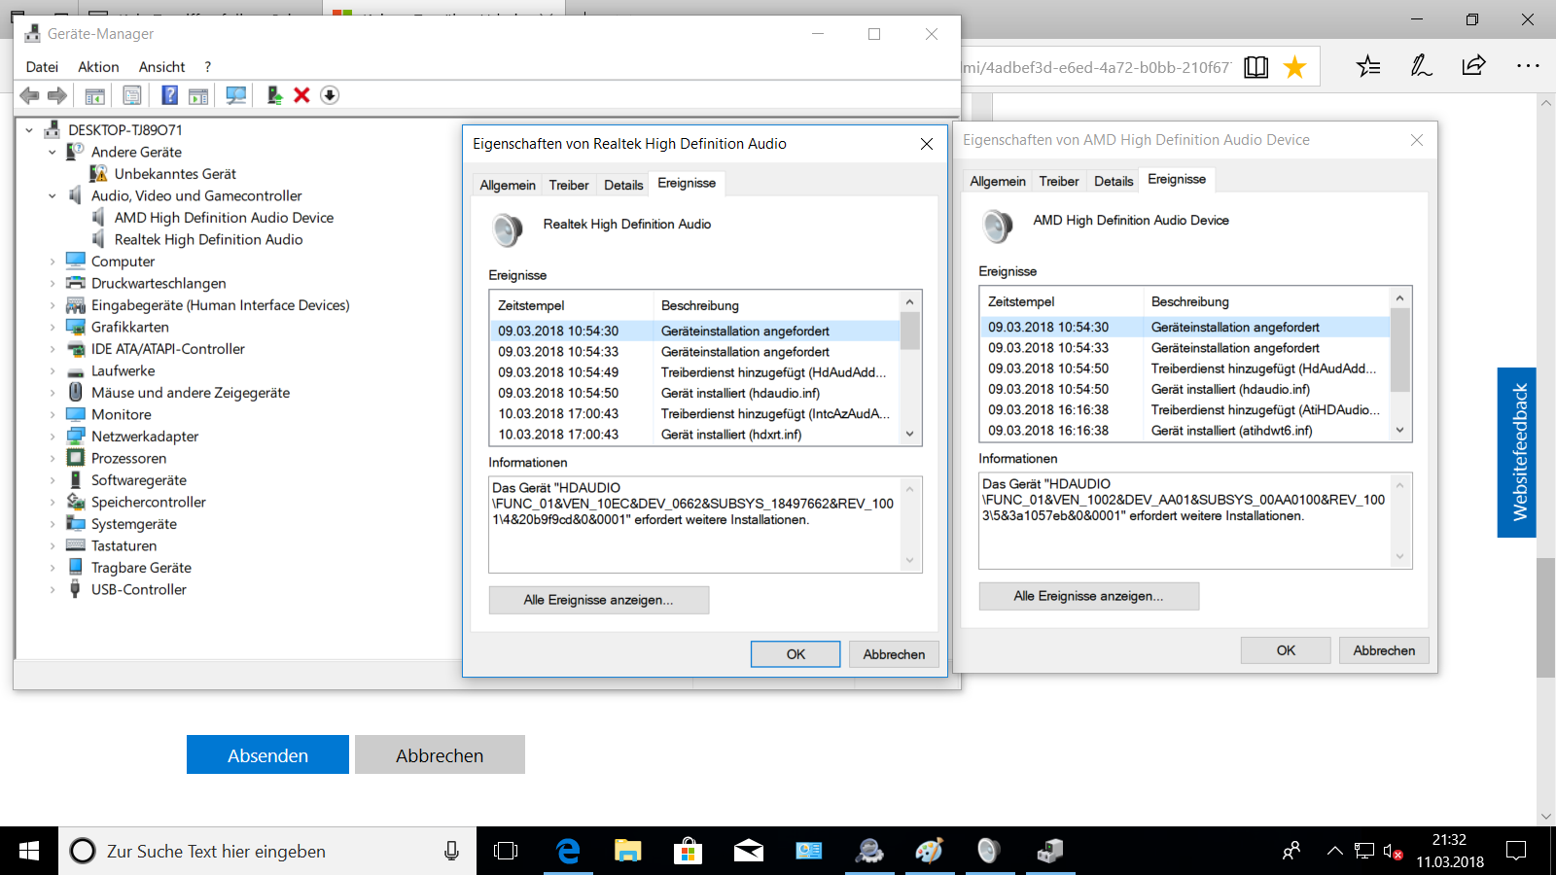Screen dimensions: 1556x875
Task: Expand the Prozessoren category
Action: pos(53,459)
